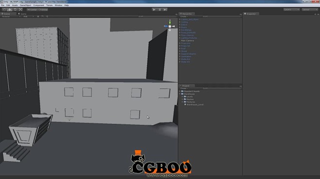The height and width of the screenshot is (179, 320).
Task: Select the Rotate tool in the toolbar
Action: coord(15,10)
